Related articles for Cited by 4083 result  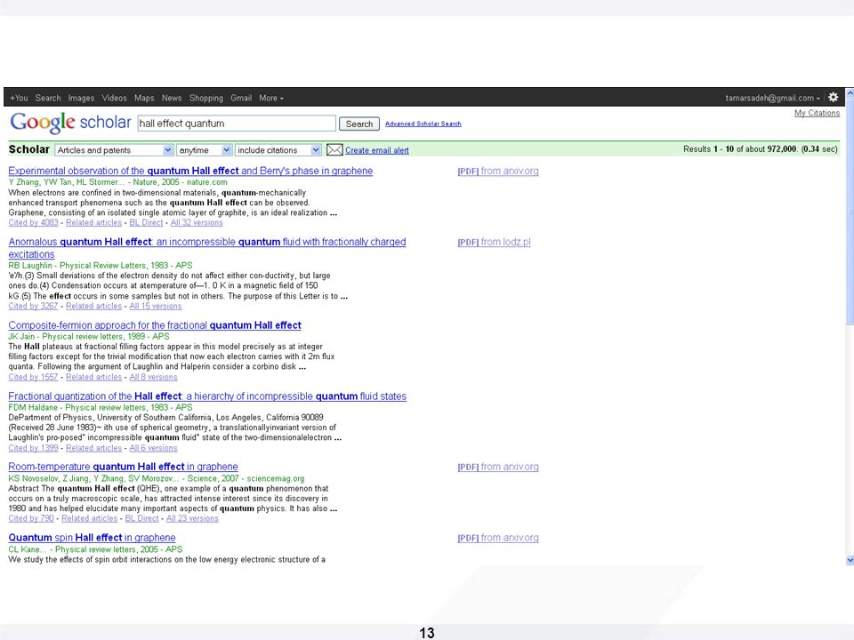(x=93, y=222)
